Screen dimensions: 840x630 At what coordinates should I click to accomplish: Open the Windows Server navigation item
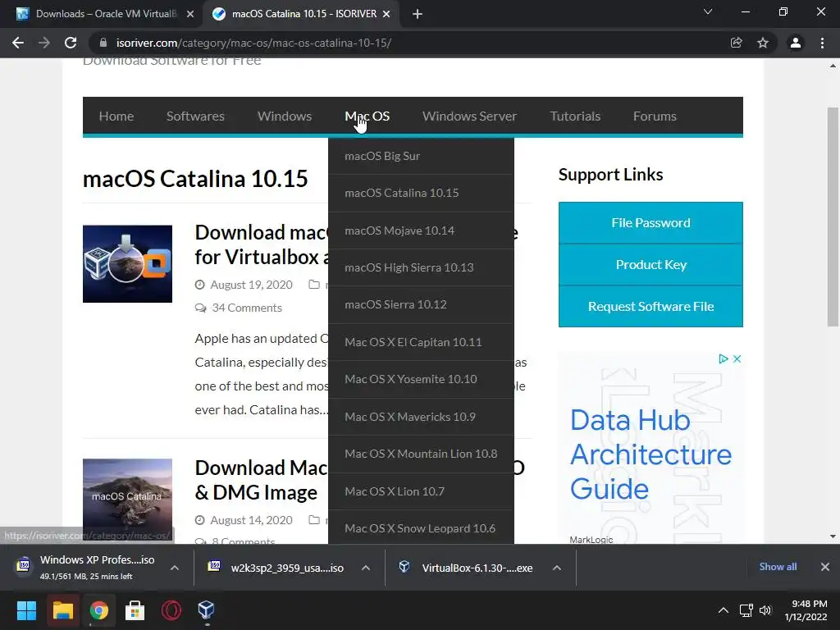click(x=469, y=116)
